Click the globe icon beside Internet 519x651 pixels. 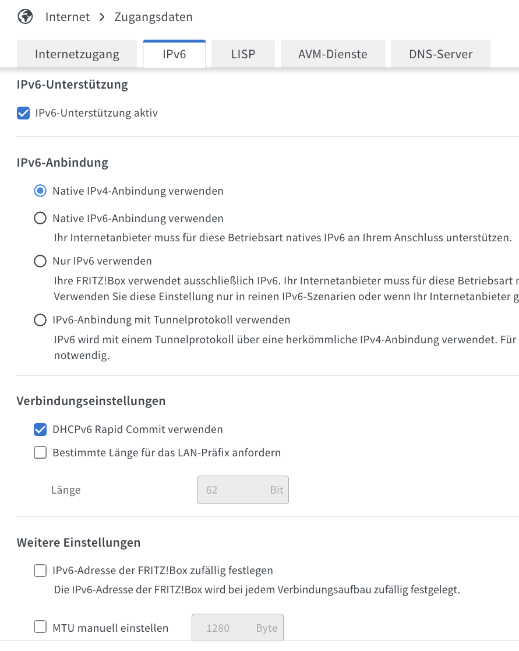(25, 17)
